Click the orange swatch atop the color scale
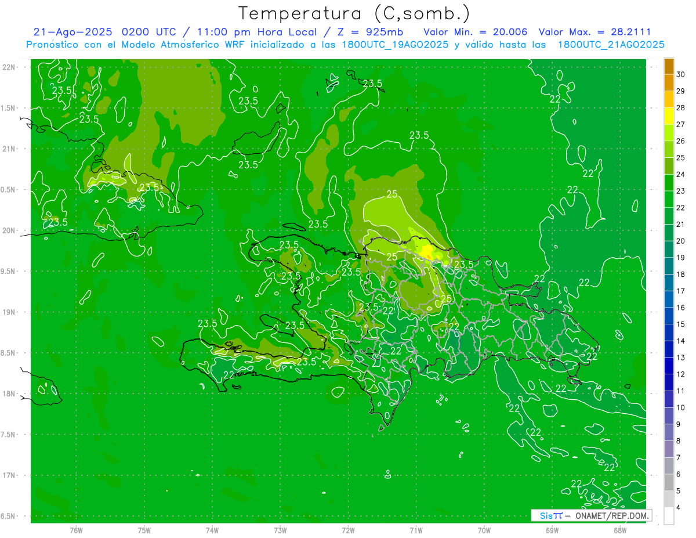696x538 pixels. [669, 67]
